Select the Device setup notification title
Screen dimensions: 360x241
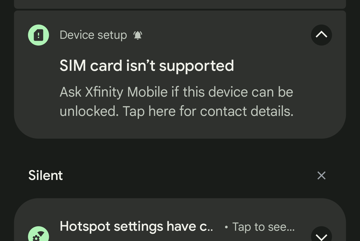(93, 35)
